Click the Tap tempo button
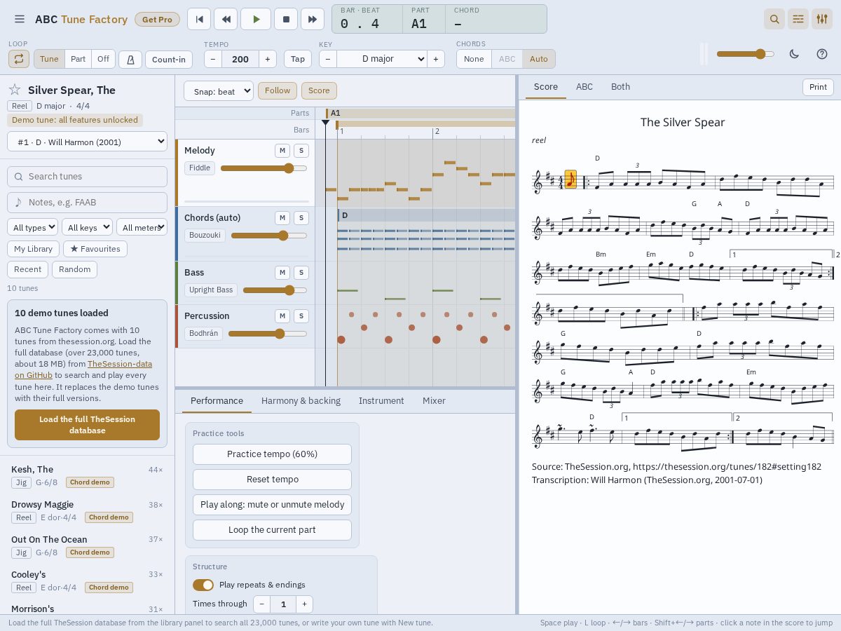 click(x=298, y=59)
